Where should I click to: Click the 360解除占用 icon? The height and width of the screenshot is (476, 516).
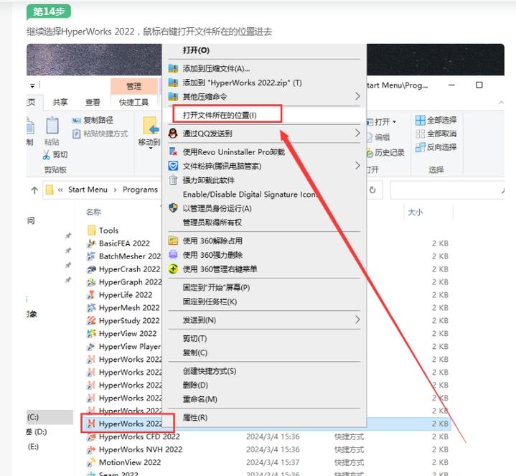[173, 241]
